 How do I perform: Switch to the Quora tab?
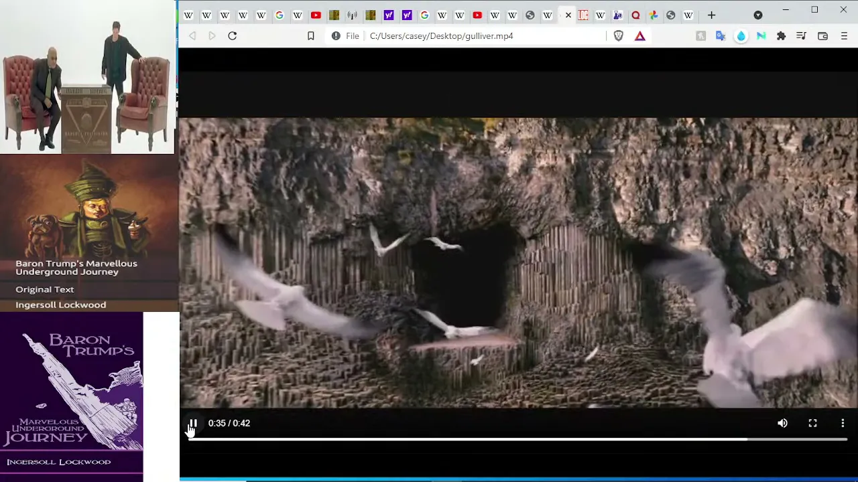click(635, 15)
